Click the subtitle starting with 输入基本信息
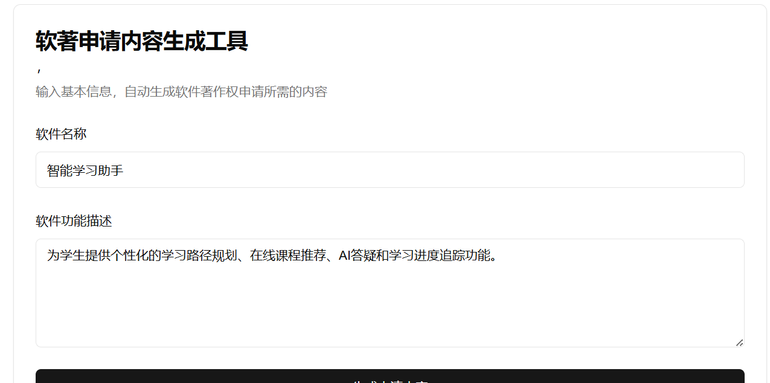 [181, 92]
